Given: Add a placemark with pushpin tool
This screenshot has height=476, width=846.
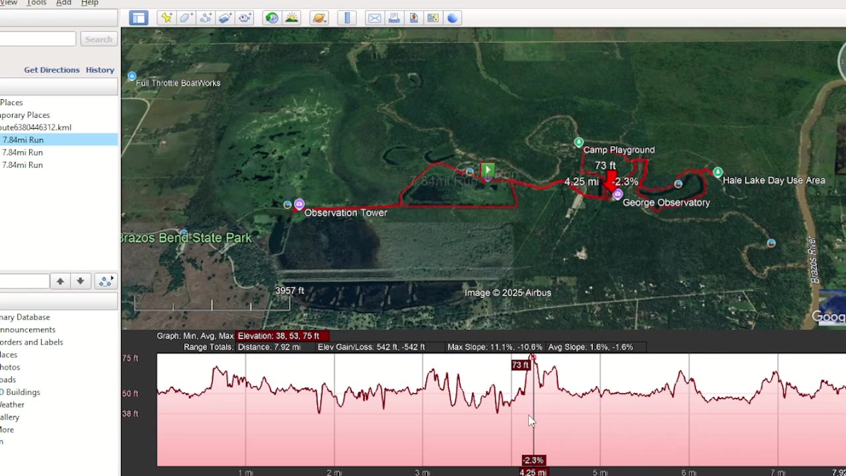Looking at the screenshot, I should coord(166,18).
